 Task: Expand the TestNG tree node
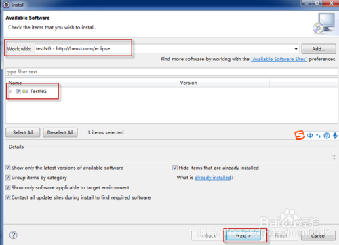pos(11,92)
